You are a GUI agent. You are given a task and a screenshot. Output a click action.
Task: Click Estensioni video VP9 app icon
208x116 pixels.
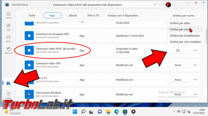(29, 65)
